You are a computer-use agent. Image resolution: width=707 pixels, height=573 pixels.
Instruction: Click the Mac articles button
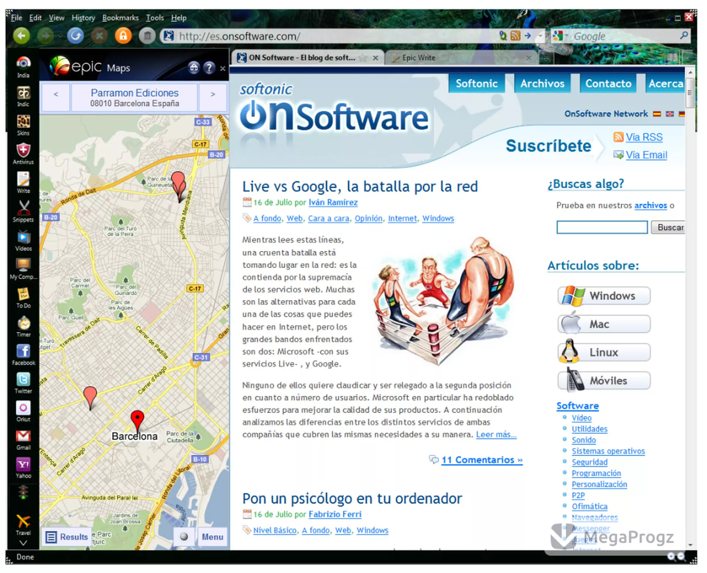604,324
